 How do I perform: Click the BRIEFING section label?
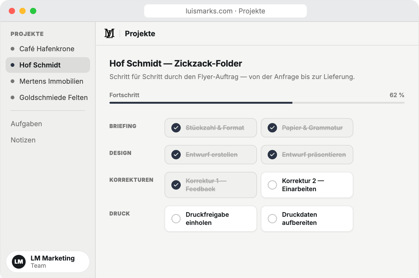coord(123,126)
